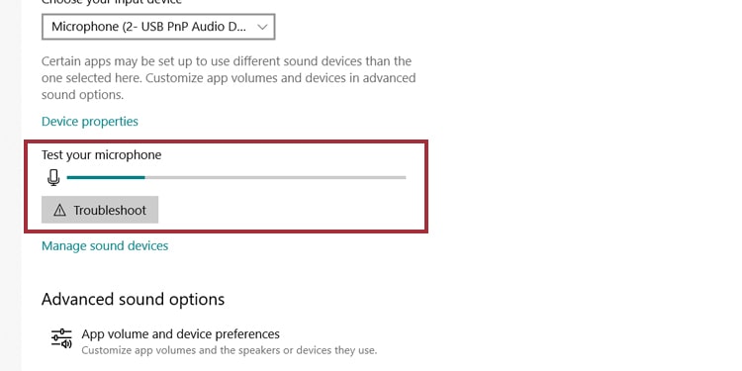Click the microphone icon beside the level meter

[53, 177]
